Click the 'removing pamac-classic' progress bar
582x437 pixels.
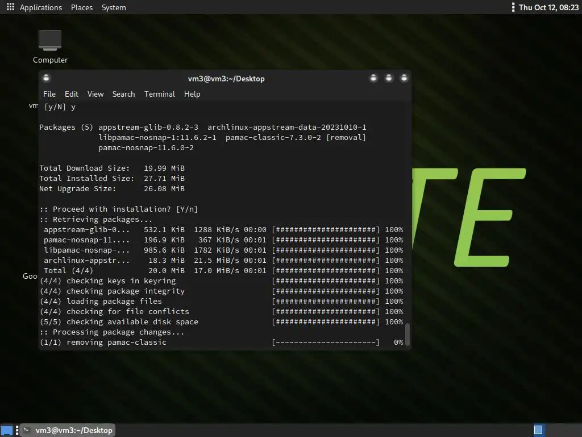click(x=326, y=342)
